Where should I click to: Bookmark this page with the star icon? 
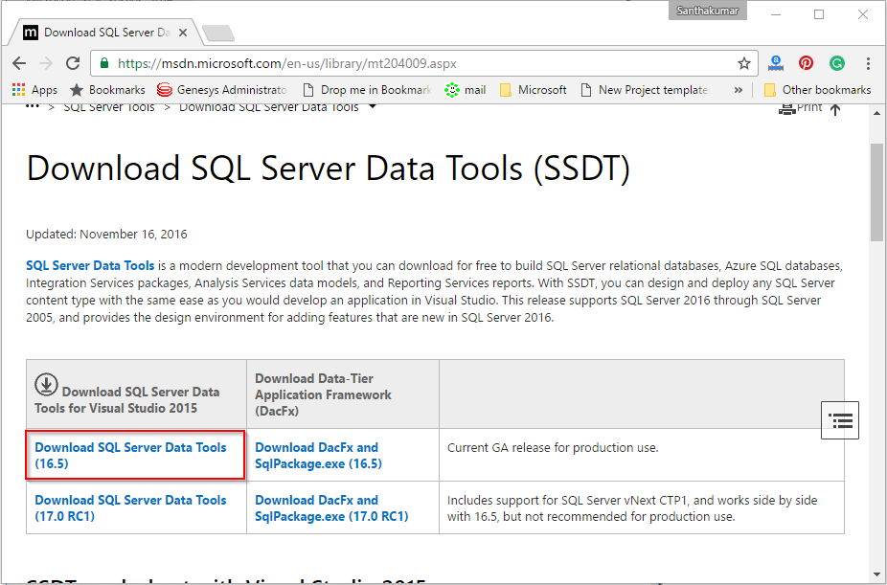pos(744,63)
